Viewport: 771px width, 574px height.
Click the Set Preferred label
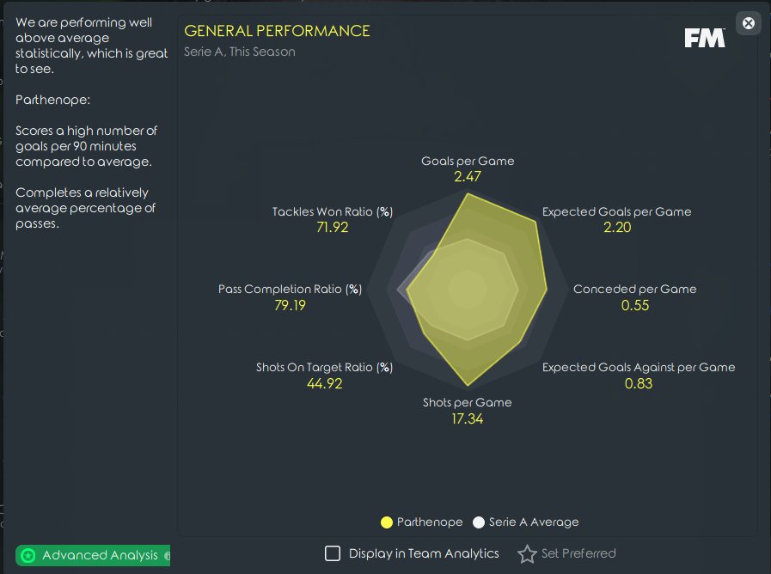[578, 553]
